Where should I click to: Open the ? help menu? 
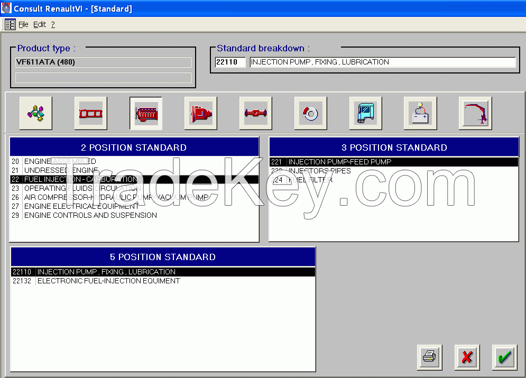pyautogui.click(x=53, y=24)
